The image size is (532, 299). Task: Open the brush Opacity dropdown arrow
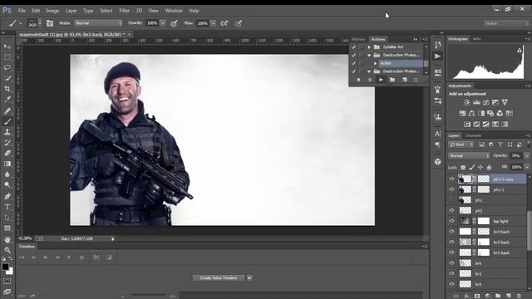click(163, 23)
